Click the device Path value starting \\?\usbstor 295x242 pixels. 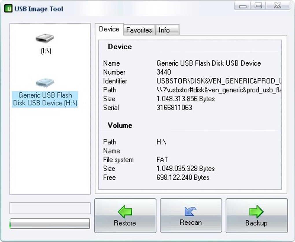(219, 90)
